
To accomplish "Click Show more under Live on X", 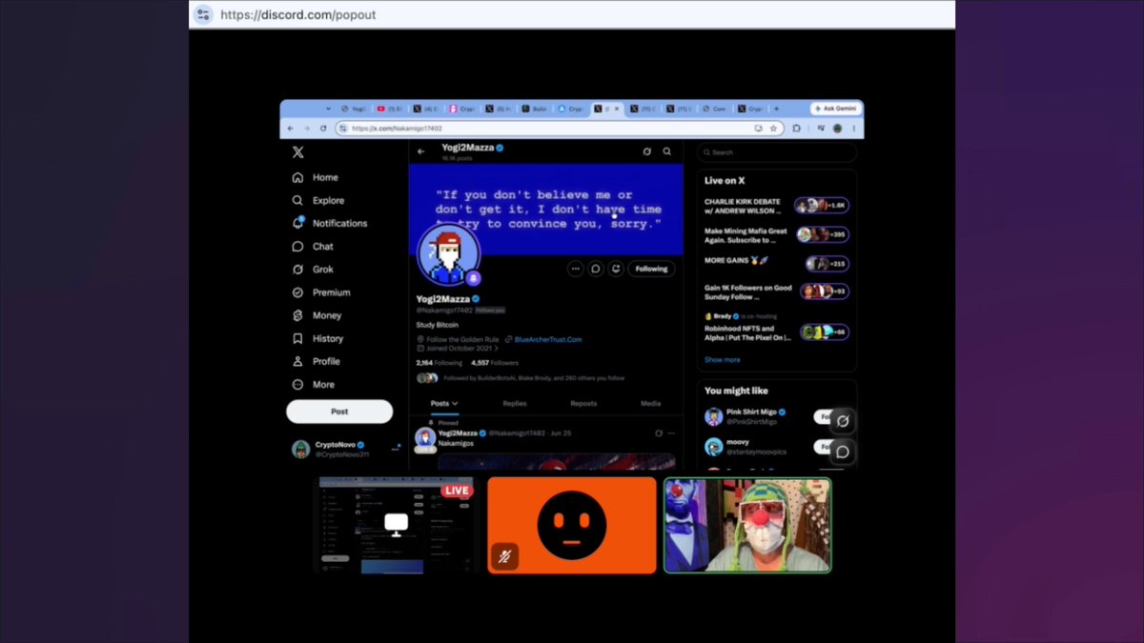I will point(722,360).
